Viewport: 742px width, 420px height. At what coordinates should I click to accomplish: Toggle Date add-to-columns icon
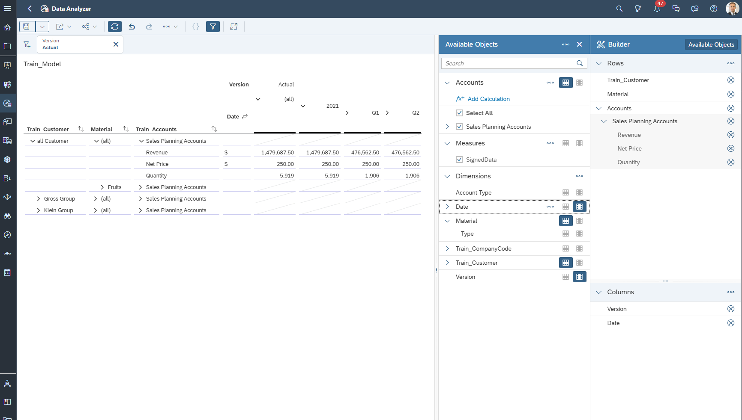(580, 207)
